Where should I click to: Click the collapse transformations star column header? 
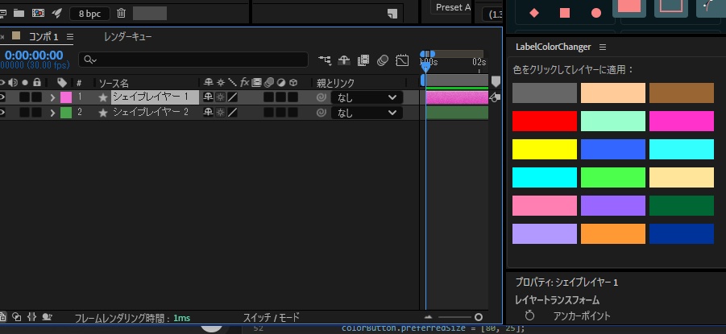(221, 83)
